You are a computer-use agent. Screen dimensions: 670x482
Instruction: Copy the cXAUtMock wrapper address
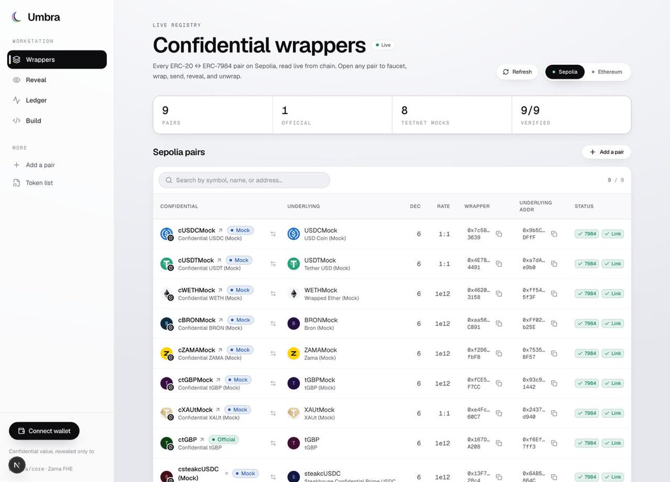tap(499, 413)
